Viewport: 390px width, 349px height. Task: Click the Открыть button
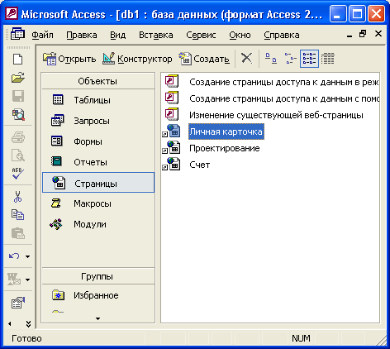[x=69, y=59]
